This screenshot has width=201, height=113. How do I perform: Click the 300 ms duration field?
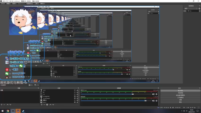pyautogui.click(x=193, y=11)
